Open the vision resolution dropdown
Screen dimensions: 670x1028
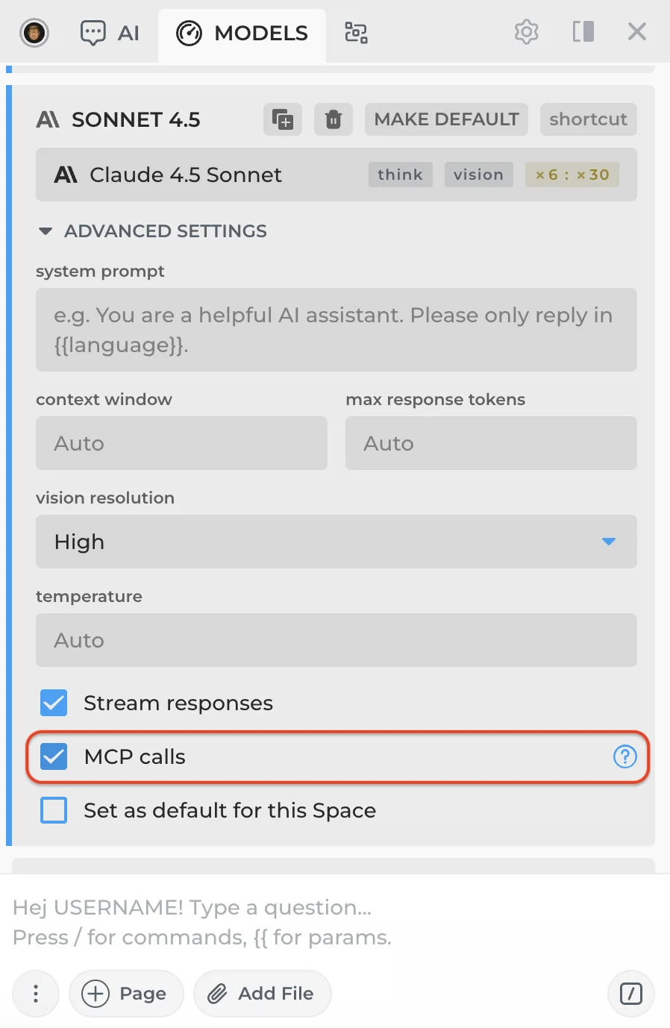[x=336, y=542]
